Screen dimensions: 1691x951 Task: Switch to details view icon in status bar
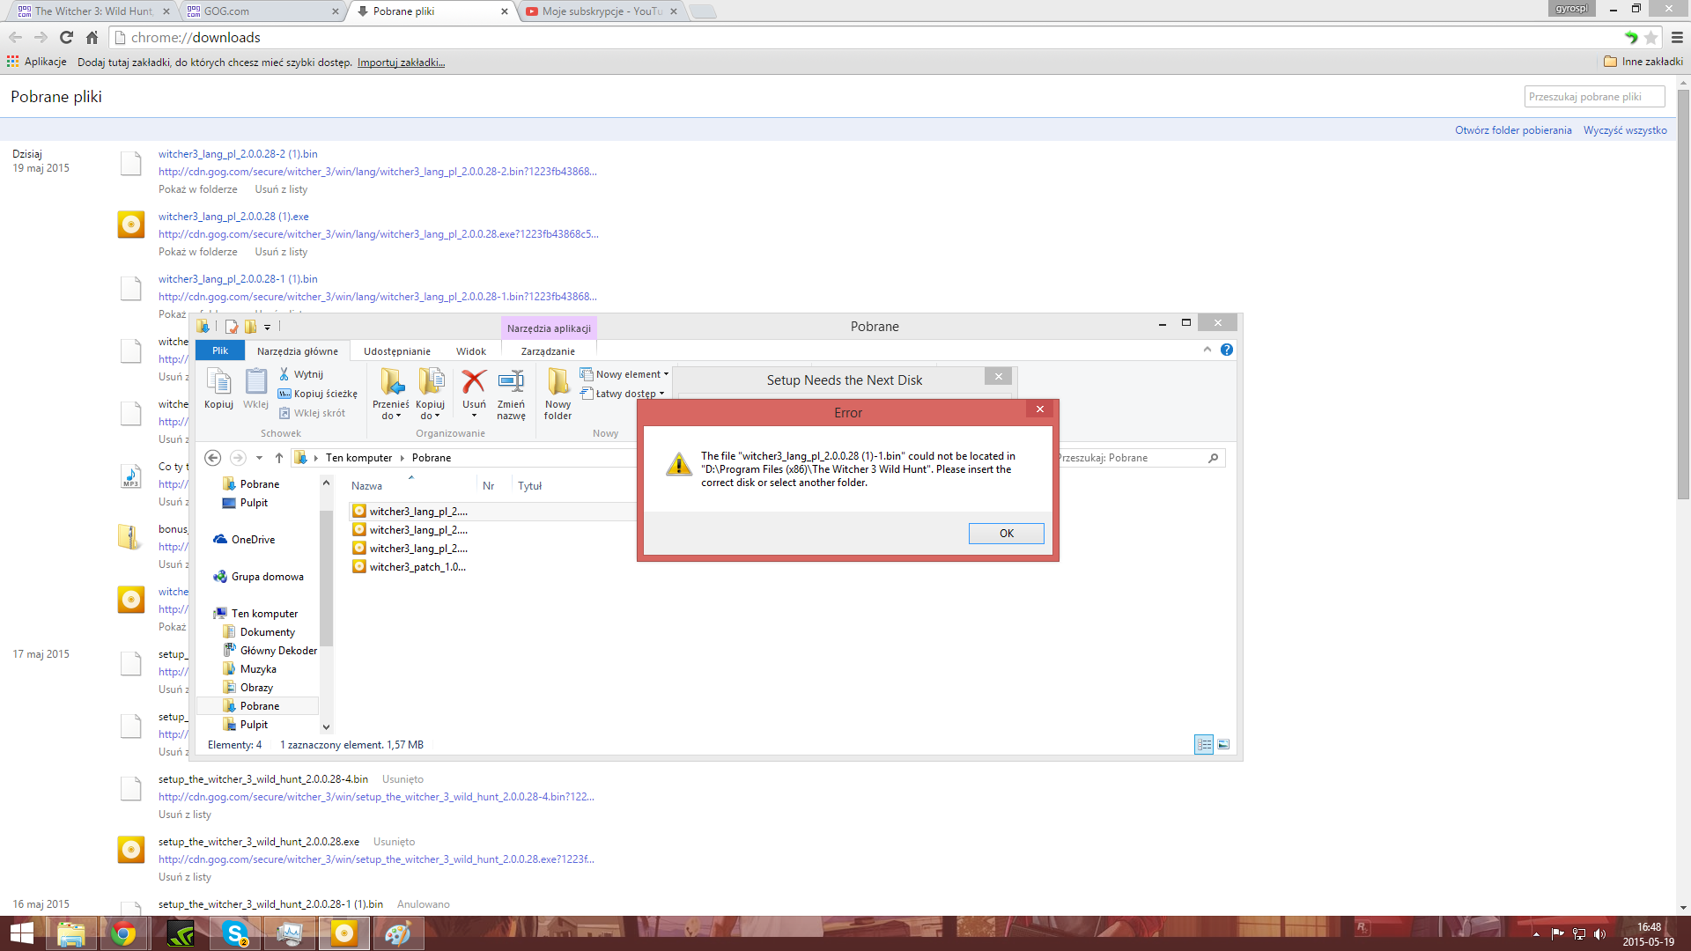coord(1204,745)
